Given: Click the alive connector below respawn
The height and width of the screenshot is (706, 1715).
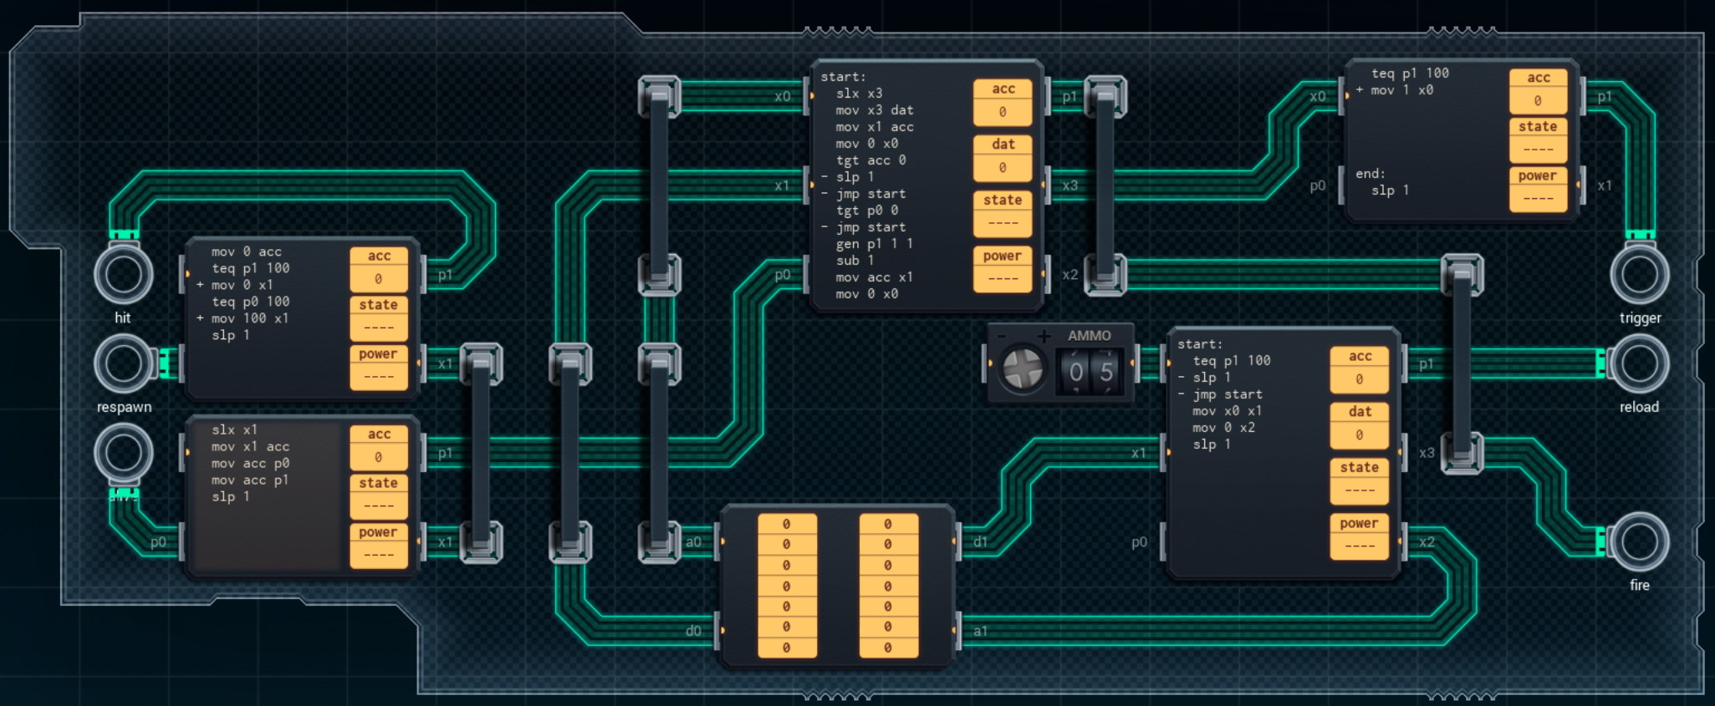Looking at the screenshot, I should [123, 453].
